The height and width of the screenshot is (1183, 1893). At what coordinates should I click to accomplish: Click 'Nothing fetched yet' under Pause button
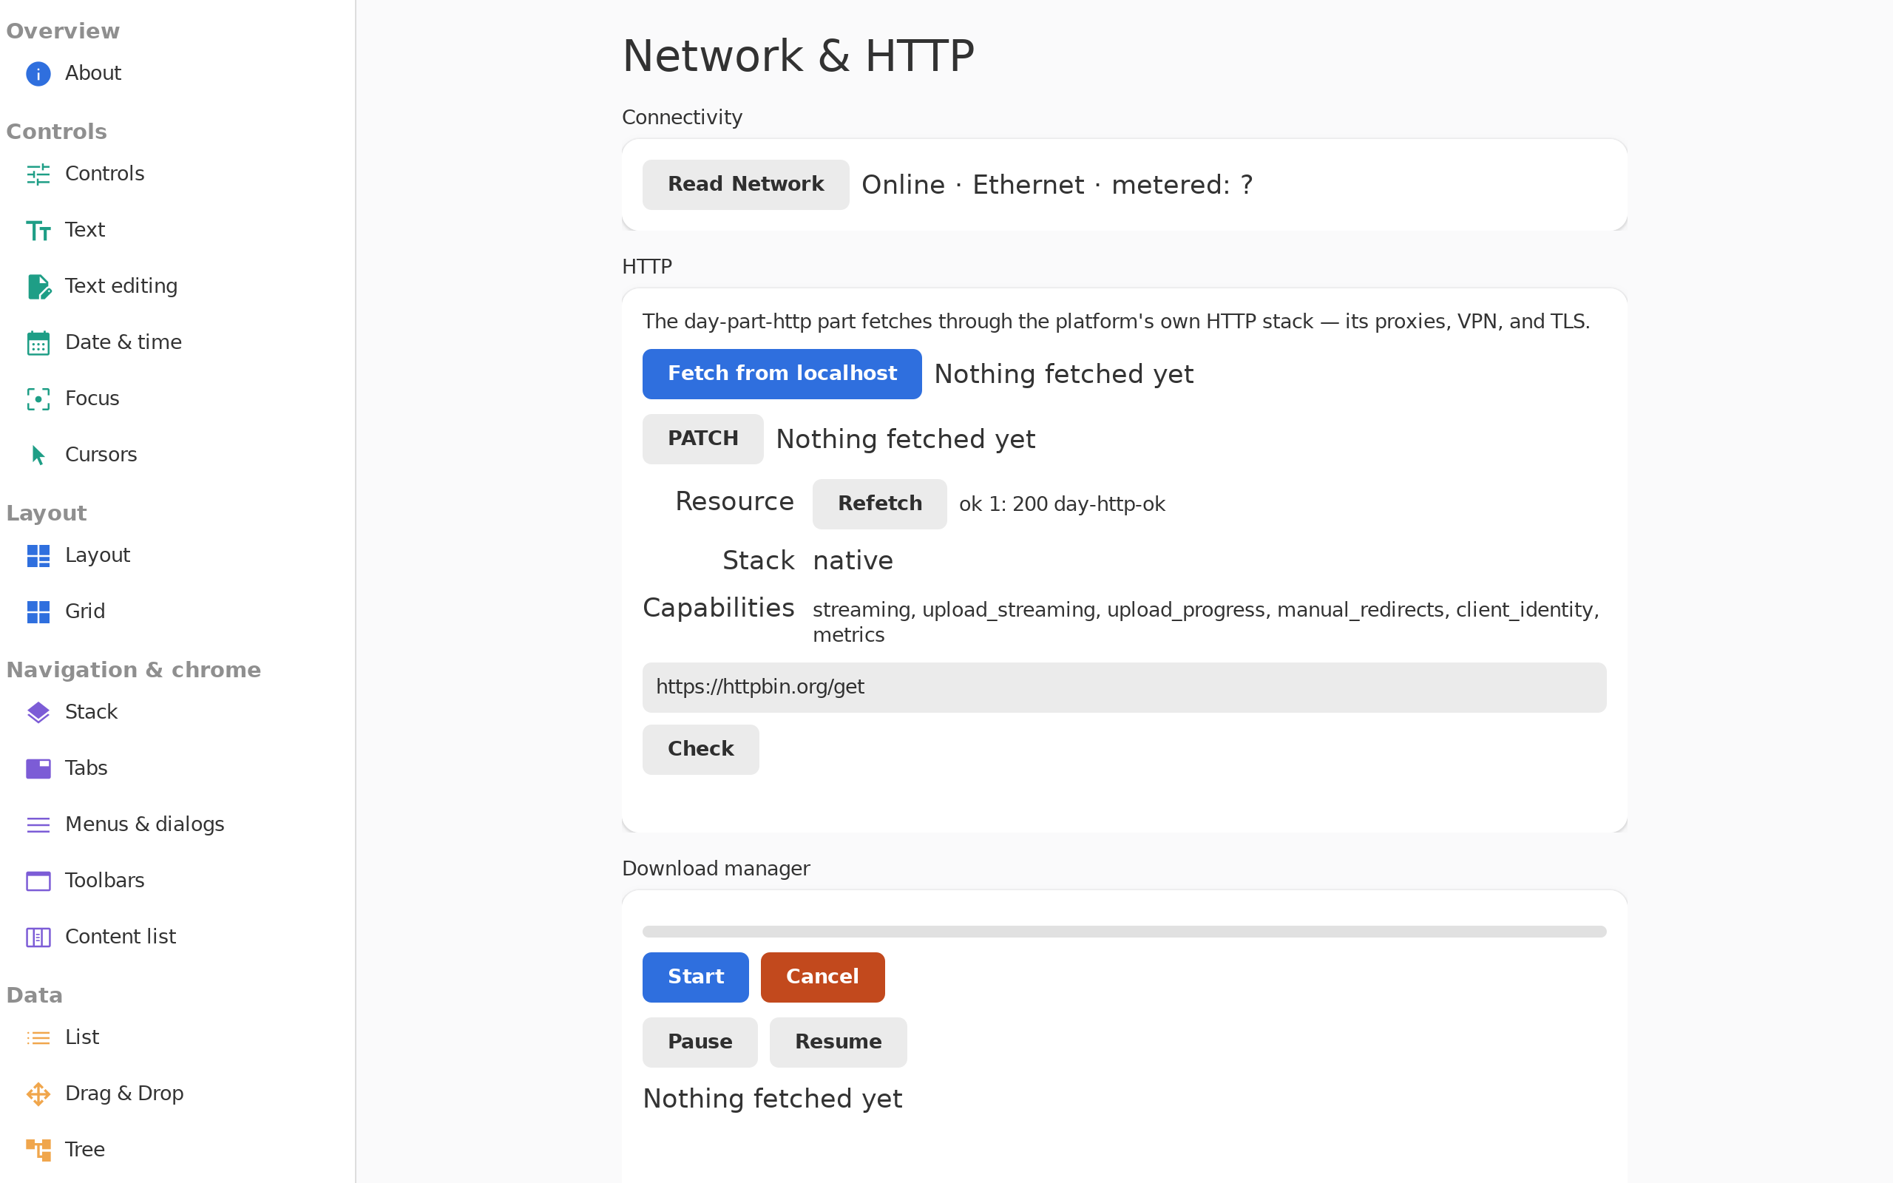(x=772, y=1099)
